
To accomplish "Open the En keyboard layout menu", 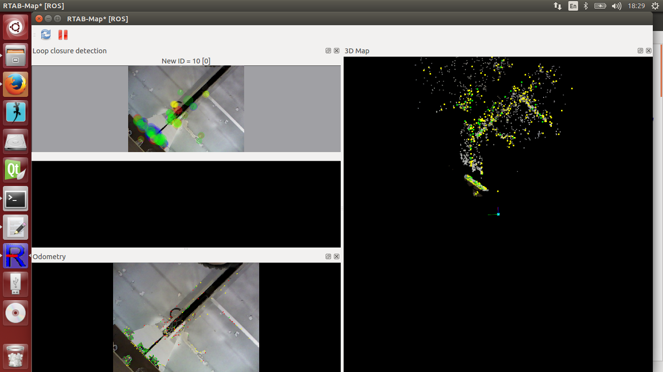I will (573, 6).
